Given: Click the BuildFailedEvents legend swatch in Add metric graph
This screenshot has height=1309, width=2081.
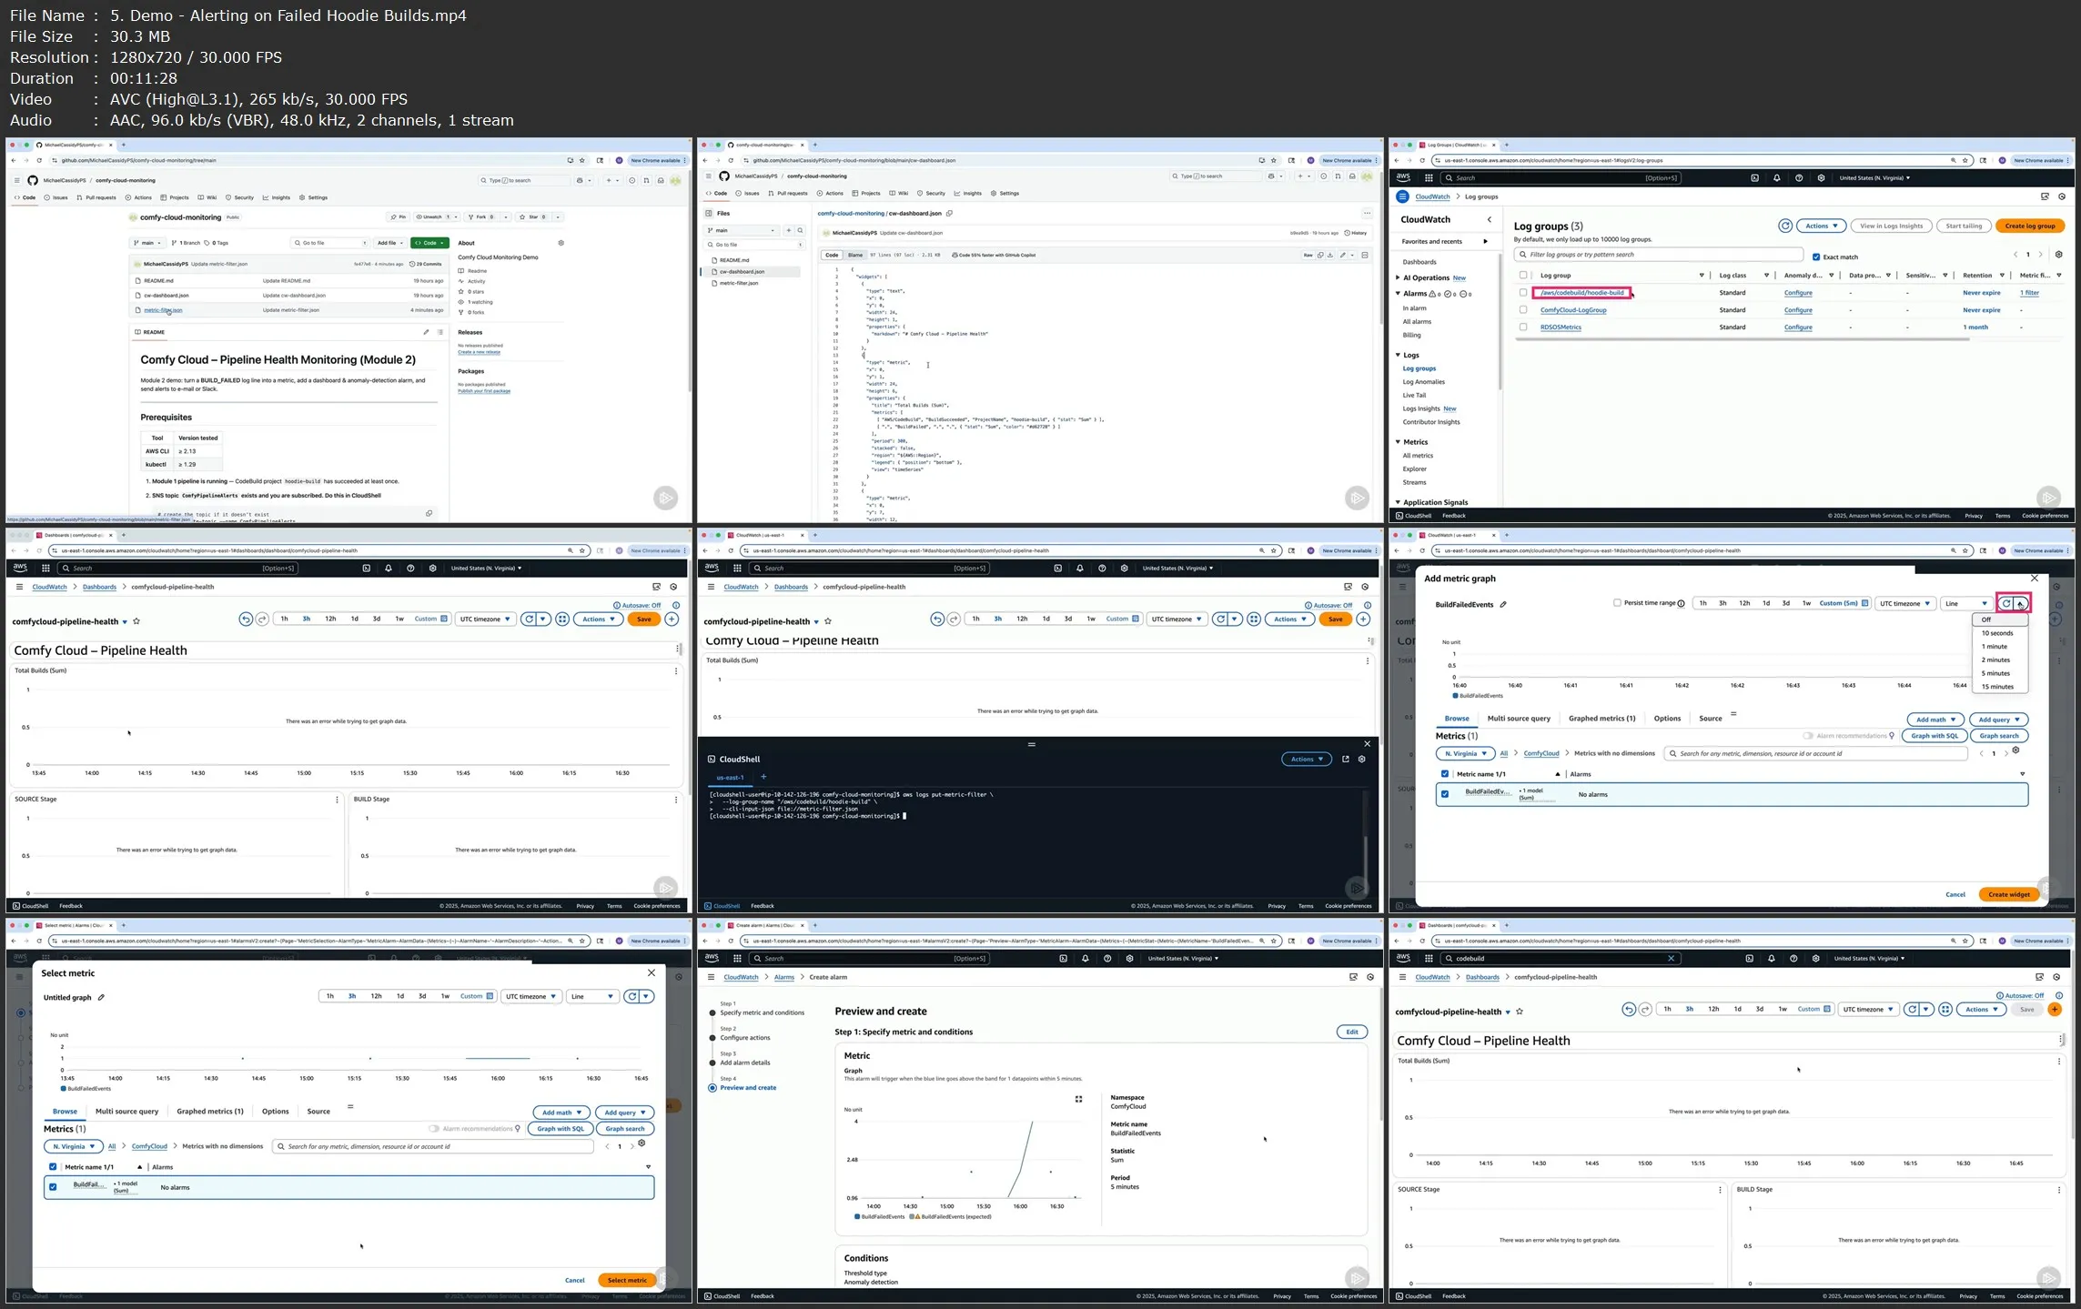Looking at the screenshot, I should tap(1456, 696).
